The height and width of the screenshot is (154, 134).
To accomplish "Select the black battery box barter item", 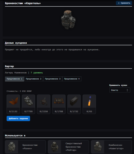I will [x=74, y=104].
